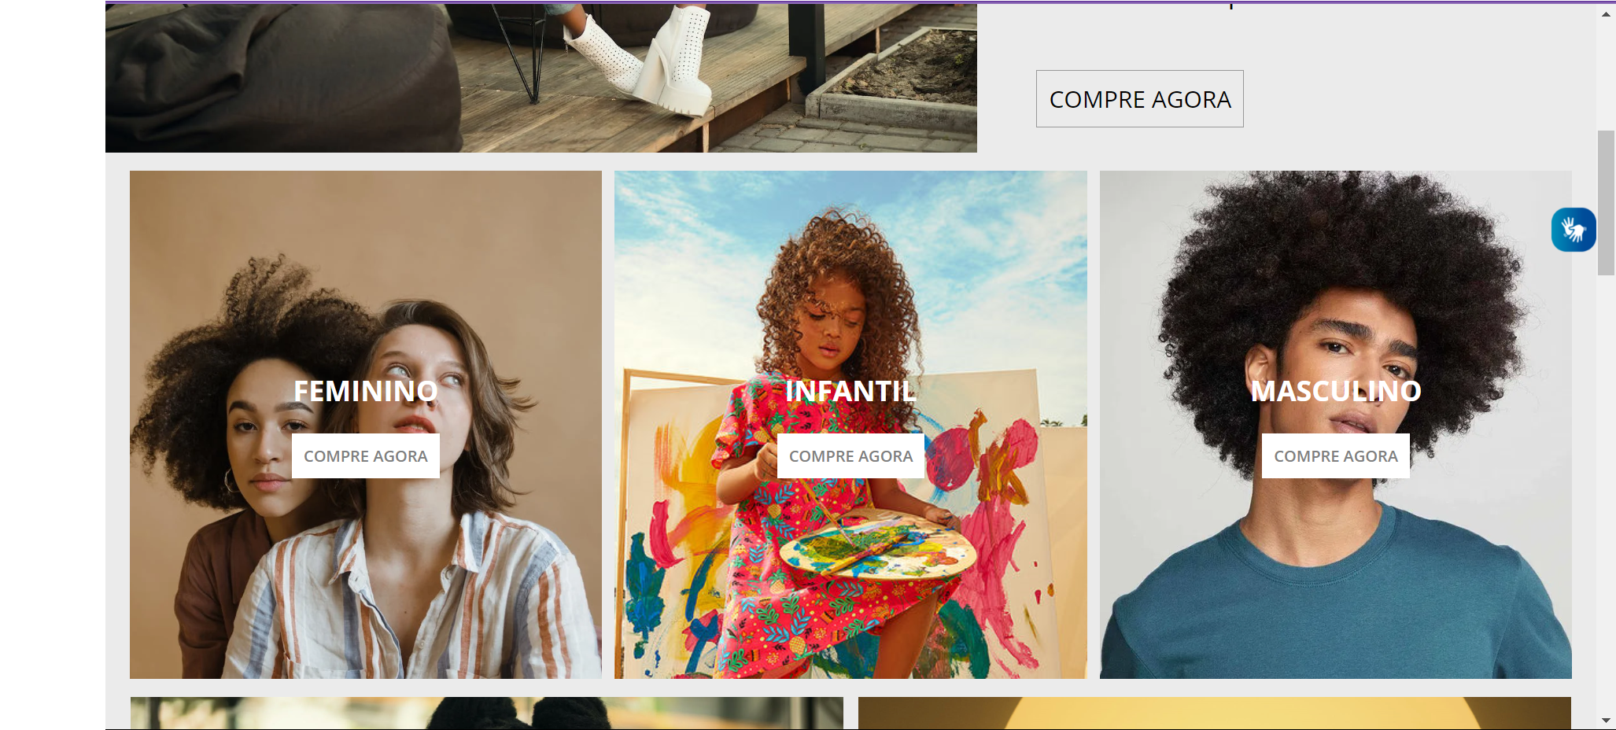Open the FEMININO category heading
Screen dimensions: 1616x730
366,391
